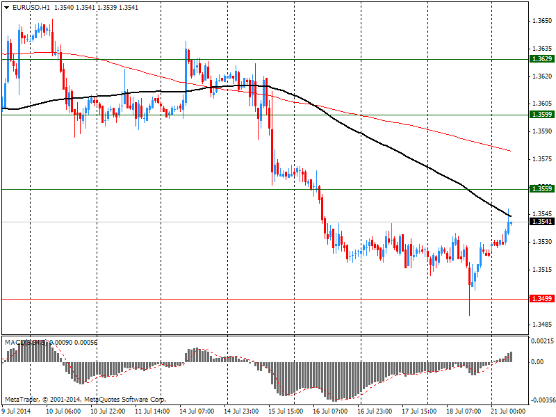Select the 1.3629 green price level label

point(541,59)
